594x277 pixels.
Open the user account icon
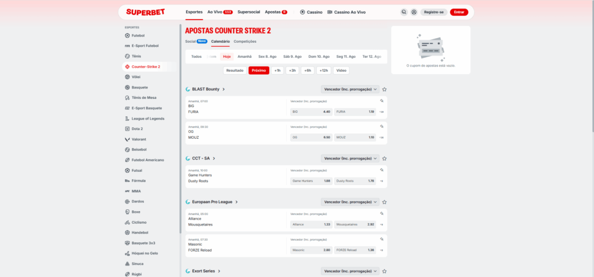(x=414, y=12)
